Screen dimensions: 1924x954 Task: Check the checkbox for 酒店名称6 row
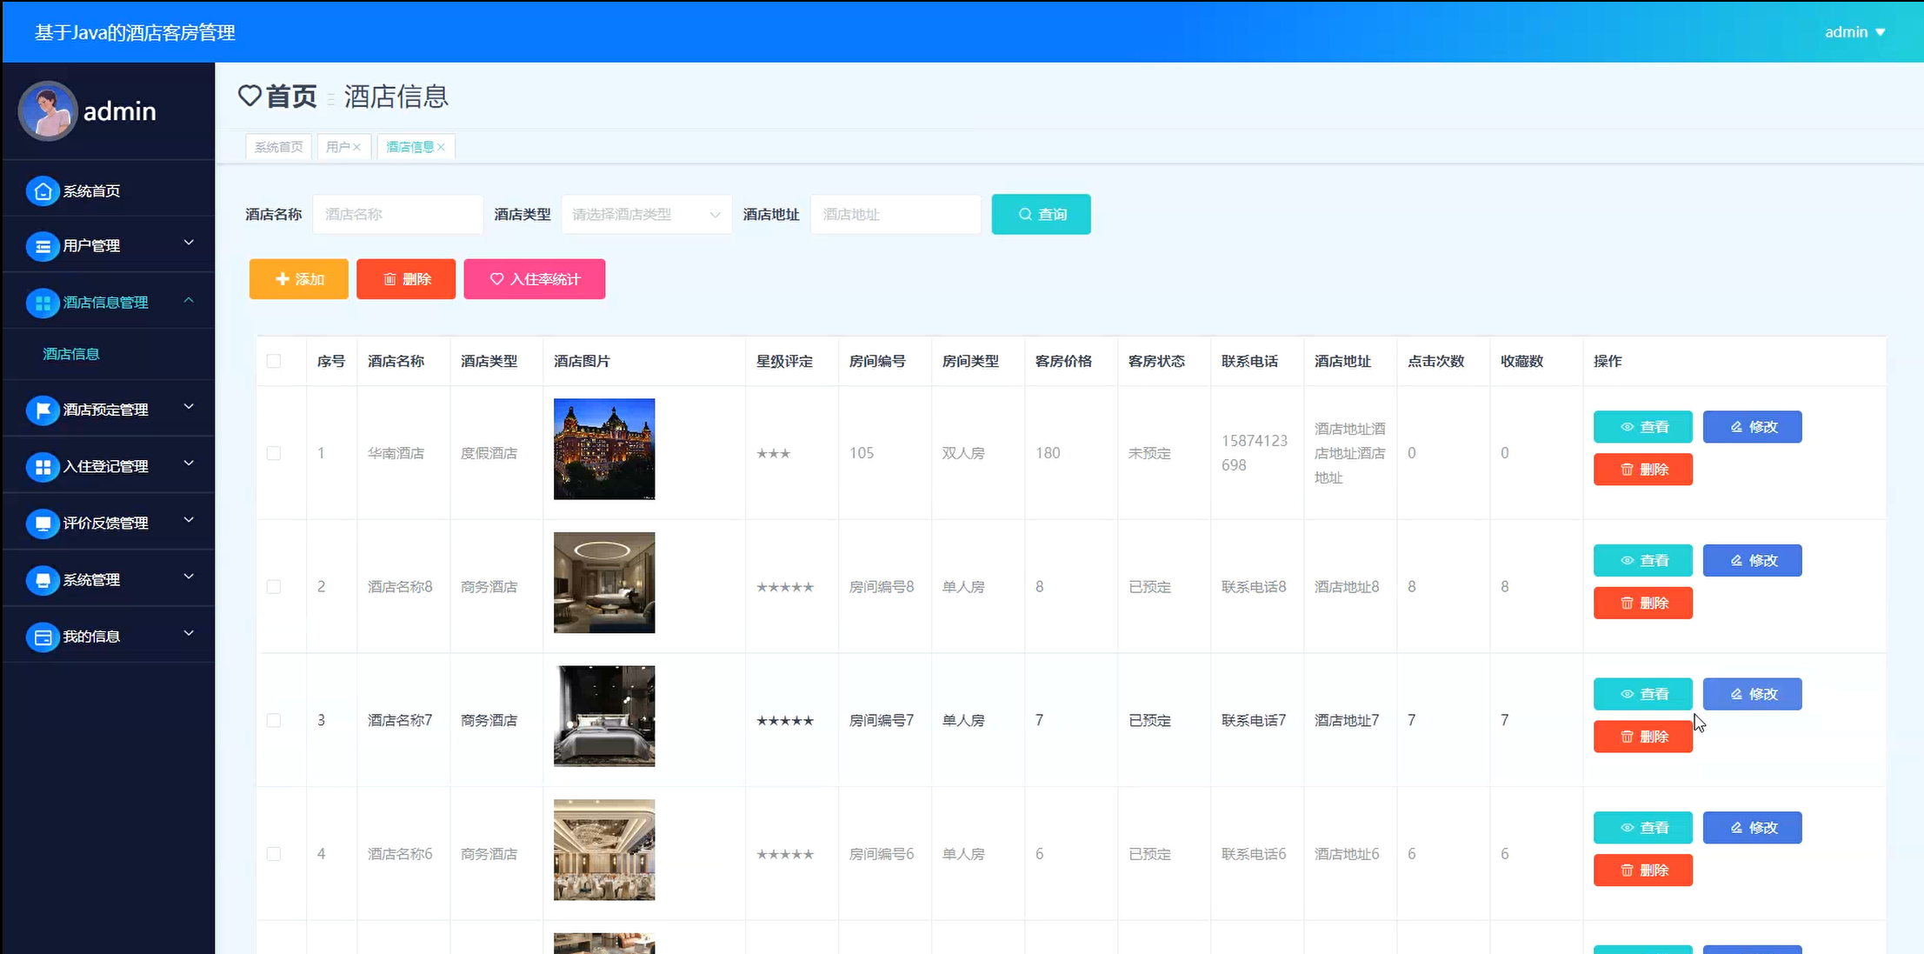274,854
